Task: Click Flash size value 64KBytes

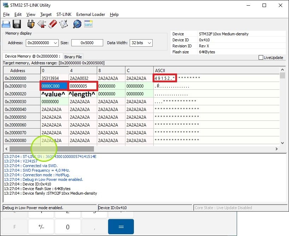Action: pos(207,52)
